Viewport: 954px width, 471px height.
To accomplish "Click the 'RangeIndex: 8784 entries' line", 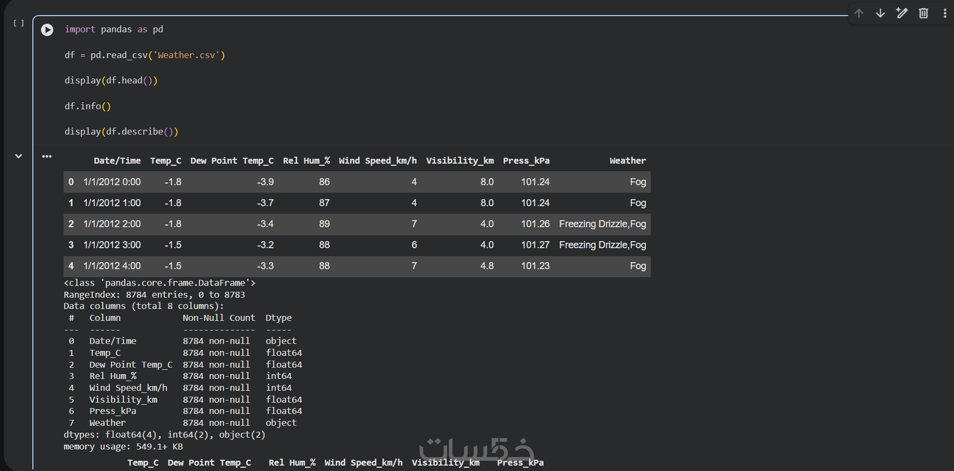I will coord(154,295).
